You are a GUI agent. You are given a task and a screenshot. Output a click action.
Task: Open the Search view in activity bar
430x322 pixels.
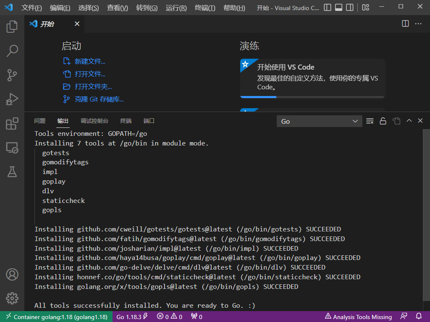click(12, 51)
